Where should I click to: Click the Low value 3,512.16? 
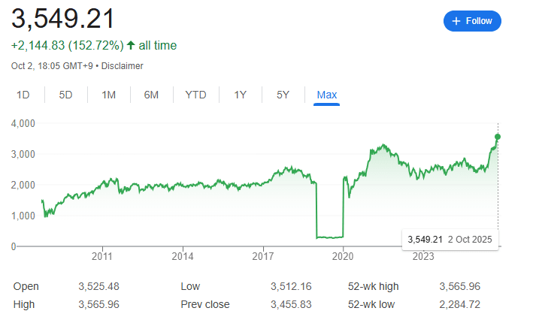tap(291, 286)
